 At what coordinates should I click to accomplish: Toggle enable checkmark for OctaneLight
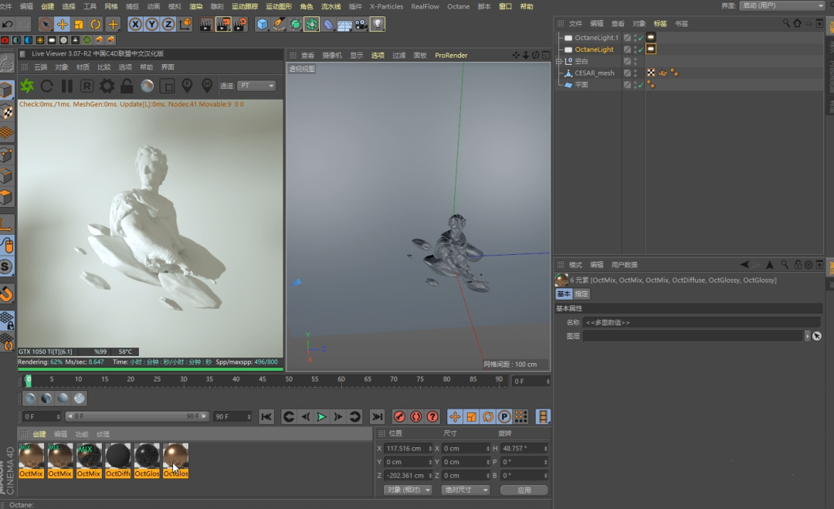tap(641, 49)
